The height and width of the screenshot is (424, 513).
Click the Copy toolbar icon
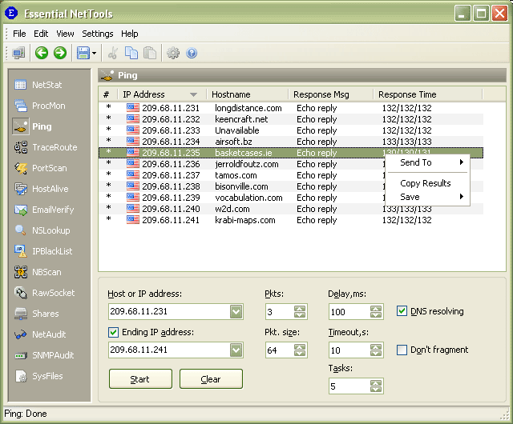(131, 53)
